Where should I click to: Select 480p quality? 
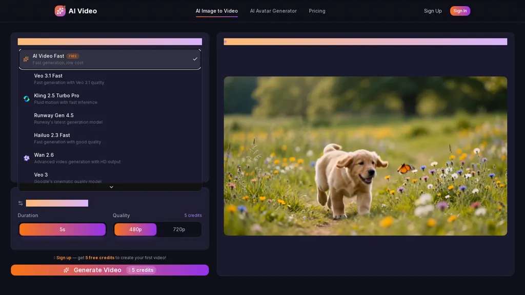[135, 229]
